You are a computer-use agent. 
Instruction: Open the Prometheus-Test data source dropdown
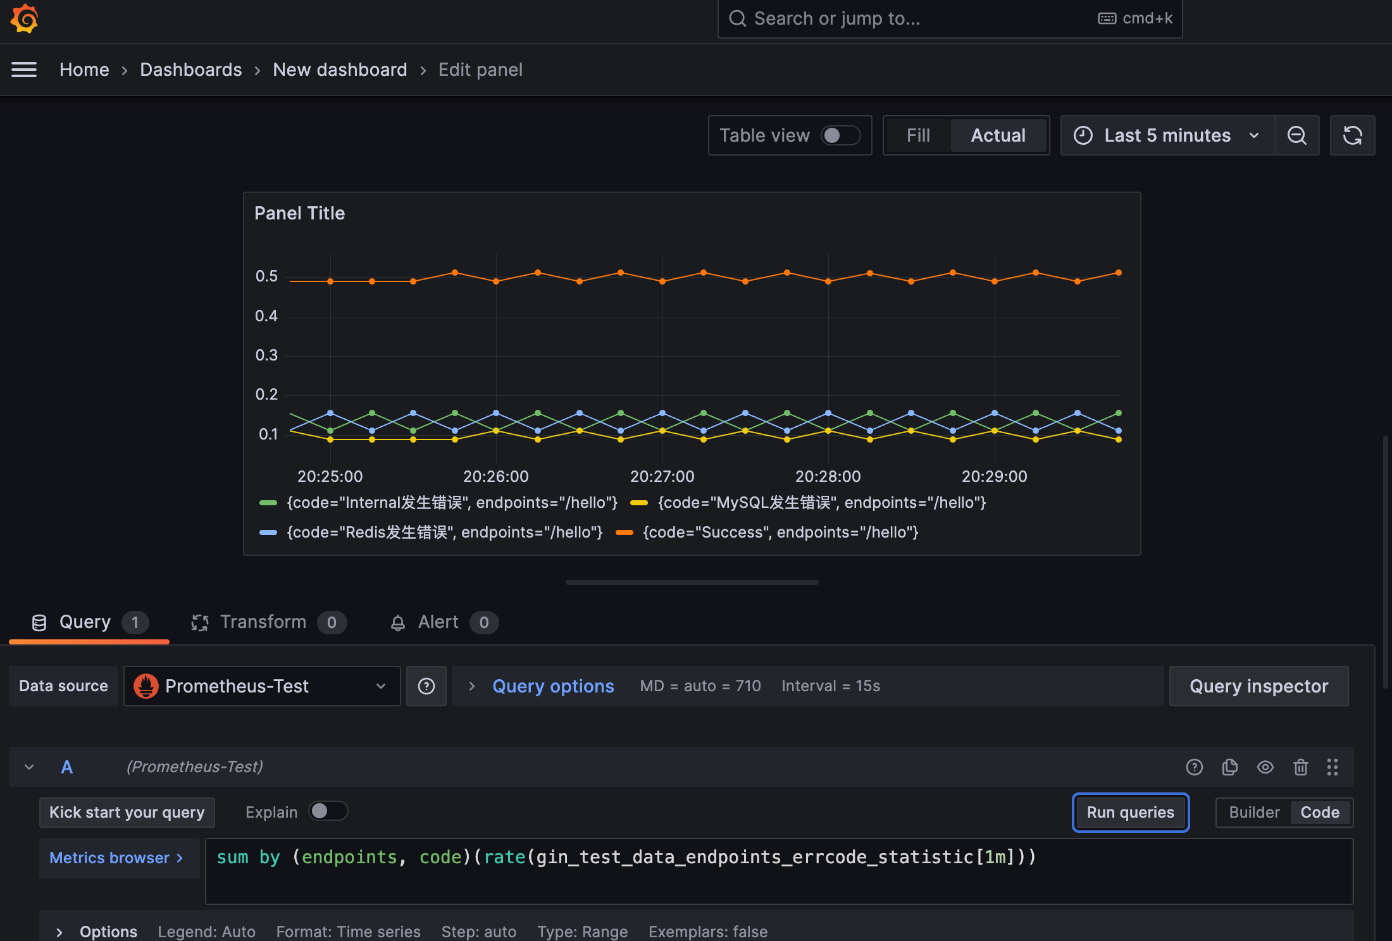pyautogui.click(x=262, y=686)
